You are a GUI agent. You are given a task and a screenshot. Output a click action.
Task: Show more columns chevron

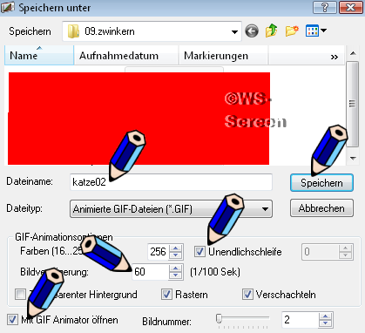tap(335, 57)
